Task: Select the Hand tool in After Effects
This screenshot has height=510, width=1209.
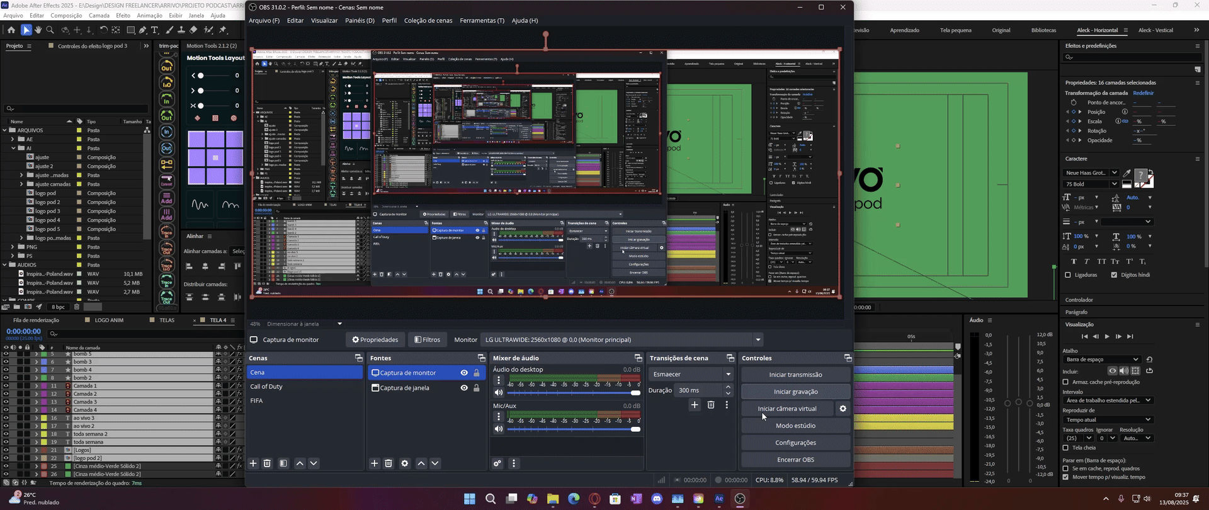Action: [x=38, y=30]
